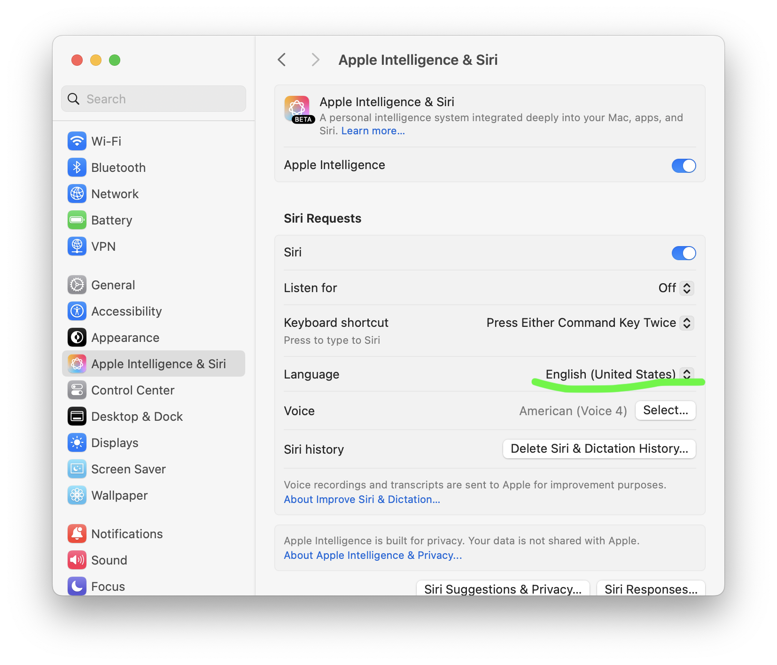Select Focus in the sidebar

pyautogui.click(x=154, y=585)
